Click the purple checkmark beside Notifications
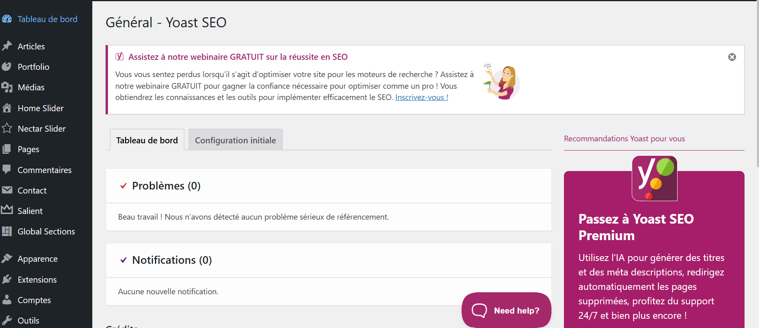 [124, 260]
